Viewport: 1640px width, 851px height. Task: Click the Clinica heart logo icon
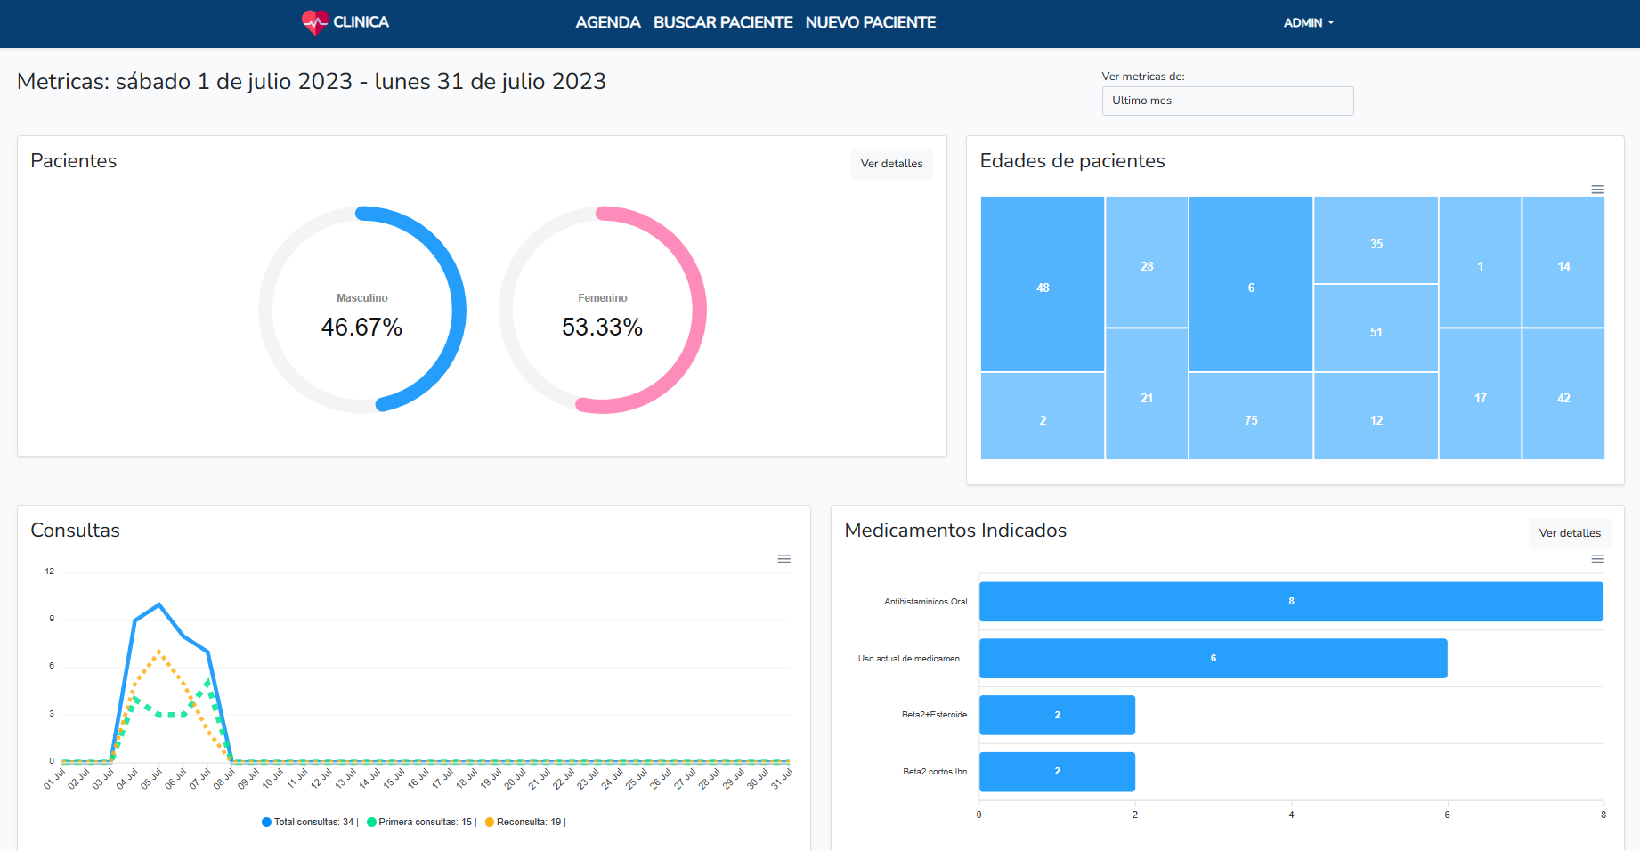(314, 22)
